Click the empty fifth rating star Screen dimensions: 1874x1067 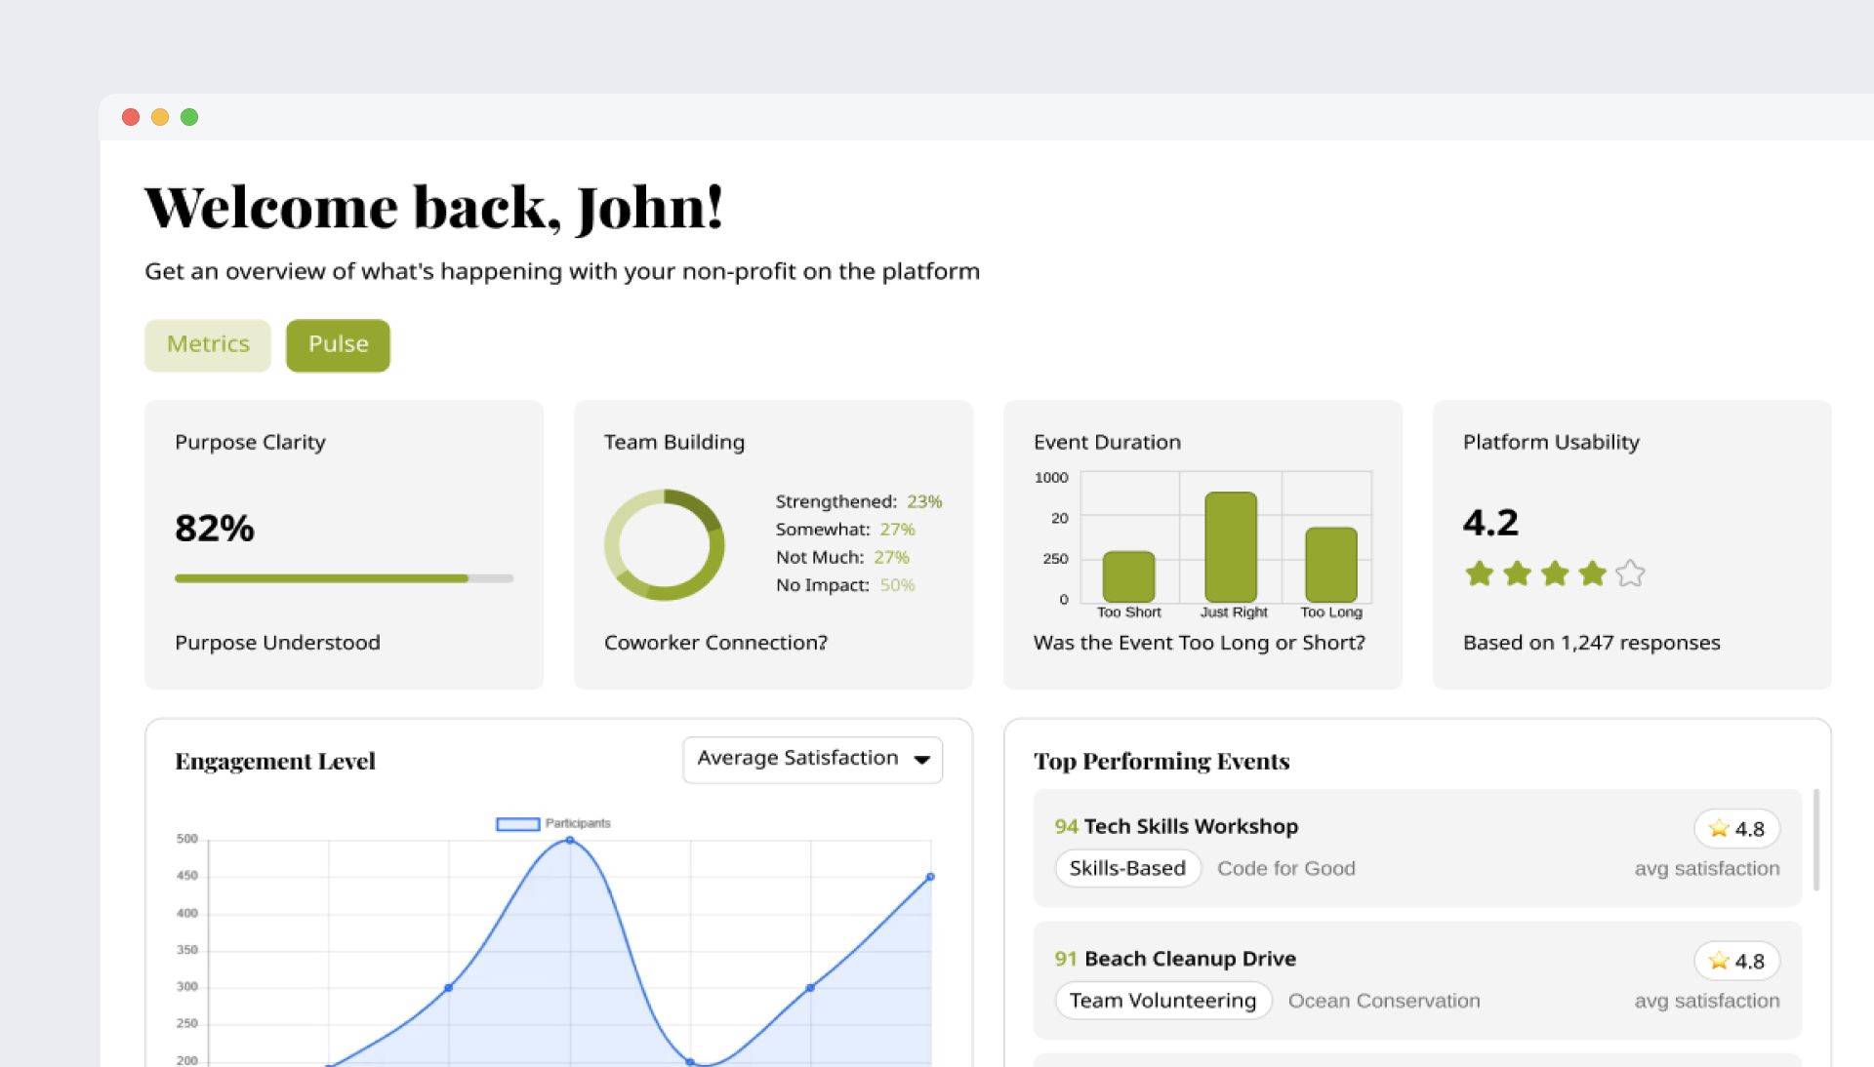pyautogui.click(x=1630, y=573)
